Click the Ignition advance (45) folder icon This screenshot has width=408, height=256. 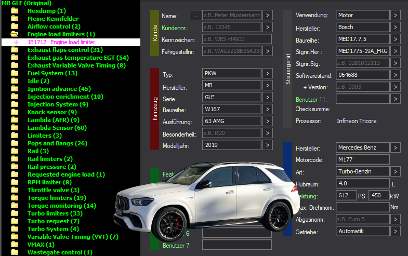click(15, 89)
